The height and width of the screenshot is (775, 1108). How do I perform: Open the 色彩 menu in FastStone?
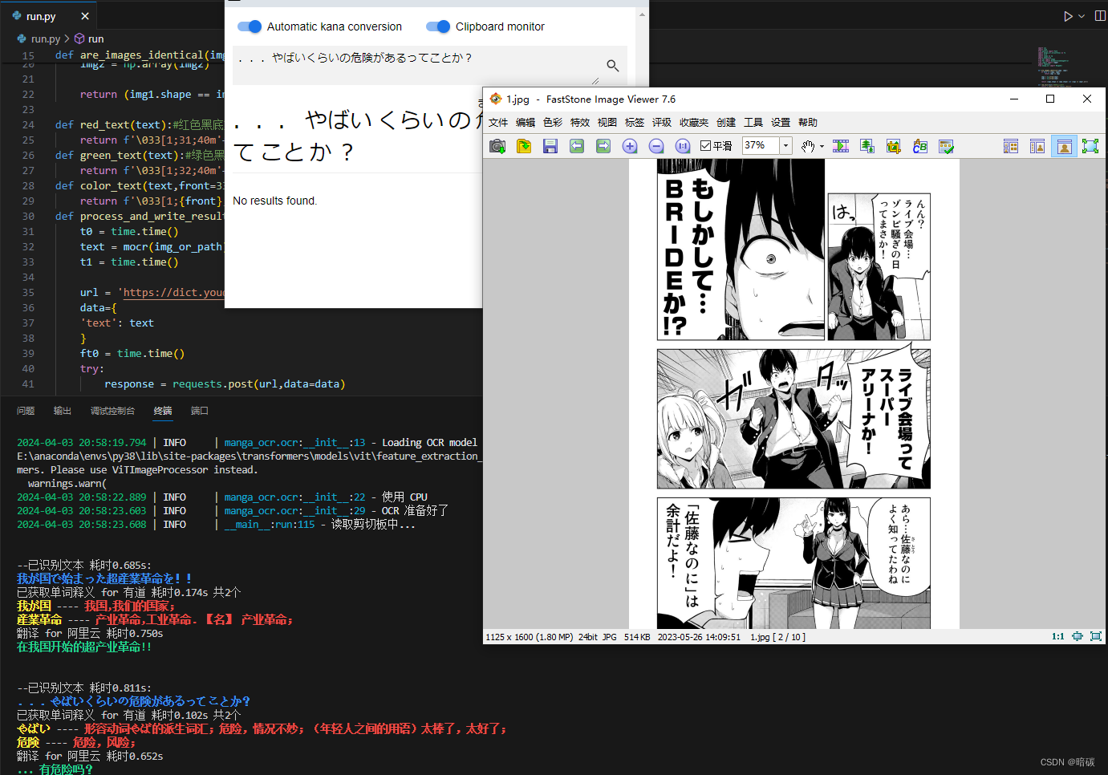coord(553,123)
